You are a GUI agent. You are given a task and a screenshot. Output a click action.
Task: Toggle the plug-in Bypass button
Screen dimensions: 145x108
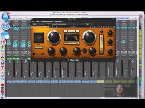click(x=34, y=24)
